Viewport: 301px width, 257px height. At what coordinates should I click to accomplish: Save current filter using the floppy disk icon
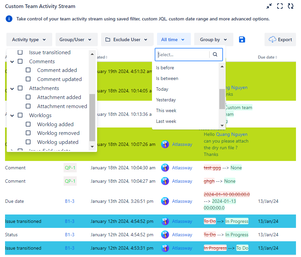click(x=242, y=39)
